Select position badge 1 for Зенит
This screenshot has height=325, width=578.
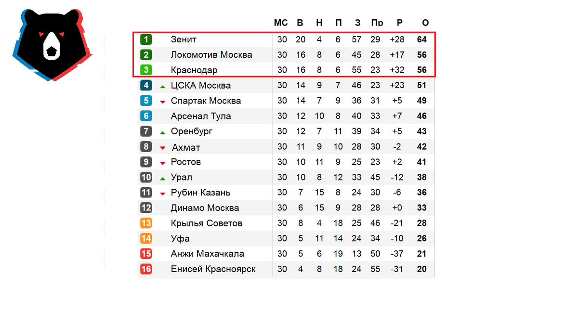point(146,39)
